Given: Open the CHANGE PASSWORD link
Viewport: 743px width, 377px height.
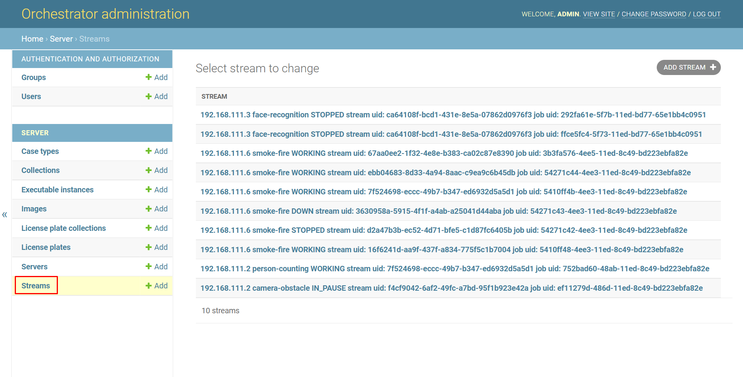Looking at the screenshot, I should [654, 14].
